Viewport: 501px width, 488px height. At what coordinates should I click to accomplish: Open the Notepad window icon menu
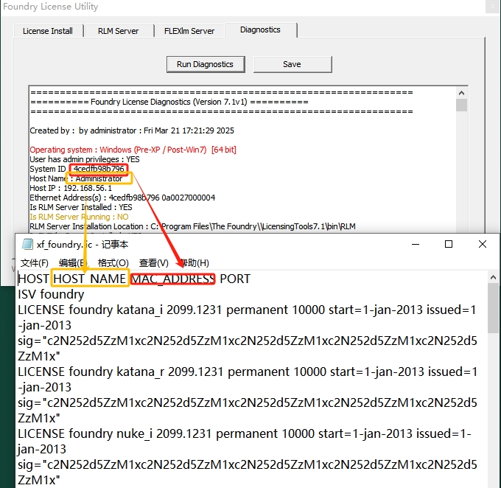tap(27, 245)
